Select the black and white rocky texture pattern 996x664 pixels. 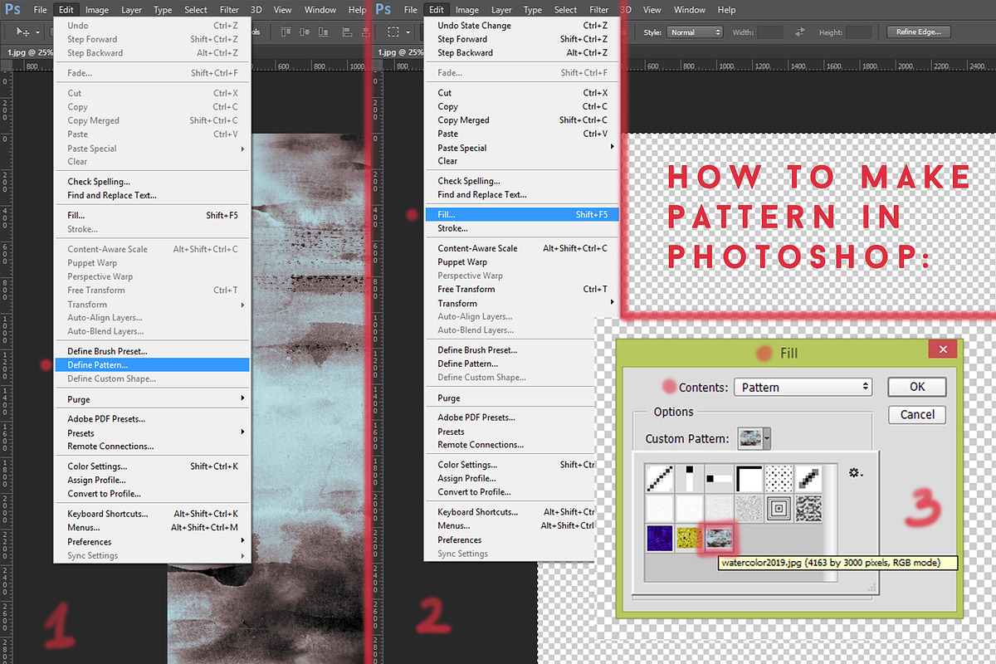[x=808, y=508]
